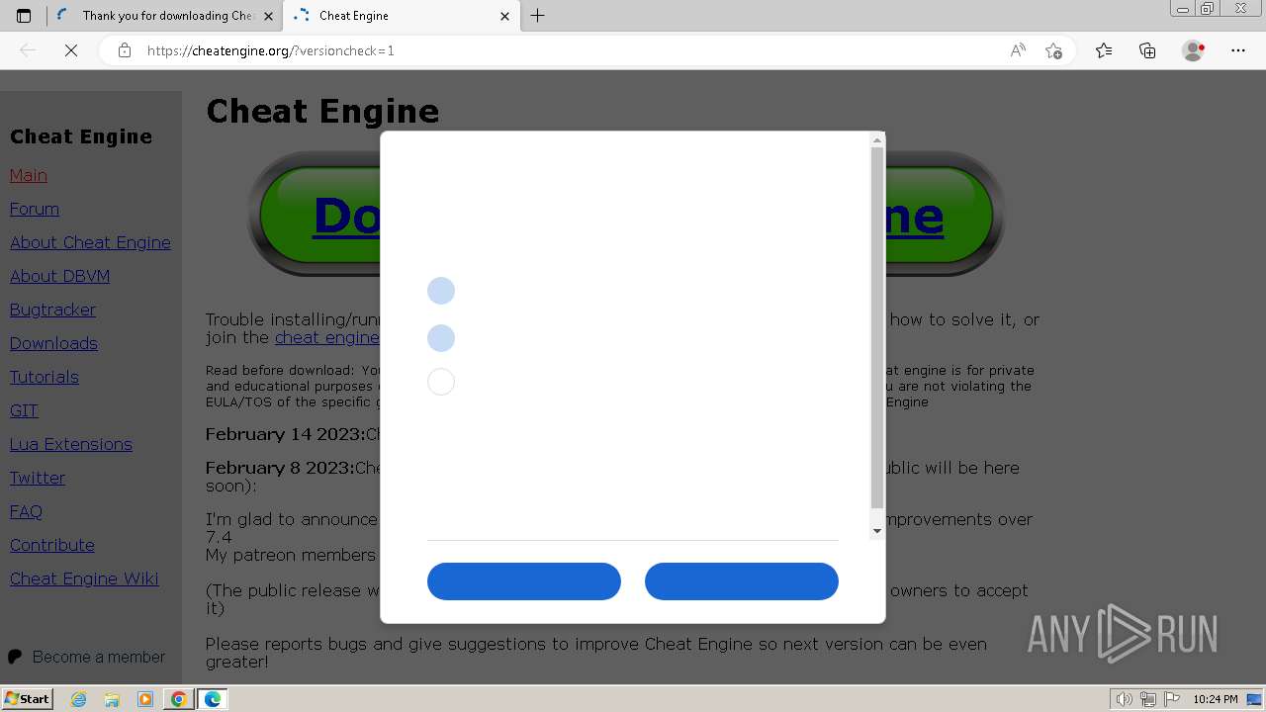The height and width of the screenshot is (712, 1266).
Task: Click the left blue dialog button
Action: 524,581
